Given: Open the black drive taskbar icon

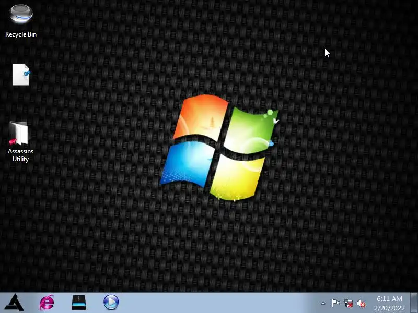Looking at the screenshot, I should pyautogui.click(x=79, y=303).
